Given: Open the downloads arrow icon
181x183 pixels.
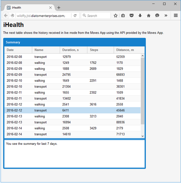Looking at the screenshot, I should click(x=140, y=16).
